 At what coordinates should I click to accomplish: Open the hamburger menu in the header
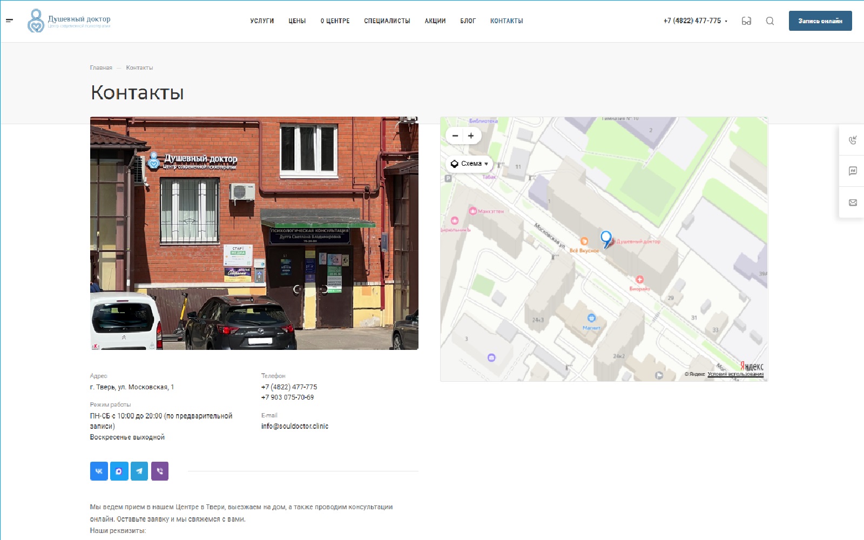click(x=9, y=21)
